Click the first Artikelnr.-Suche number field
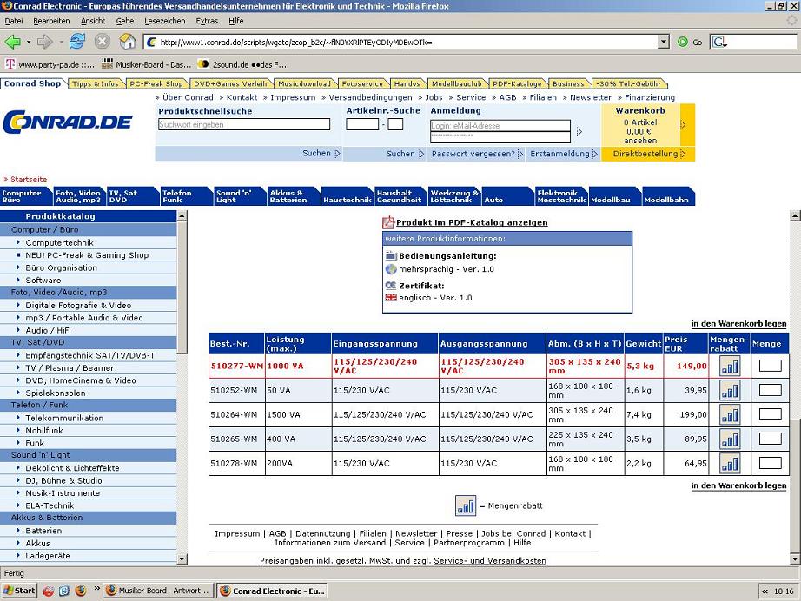The width and height of the screenshot is (801, 601). pyautogui.click(x=362, y=124)
